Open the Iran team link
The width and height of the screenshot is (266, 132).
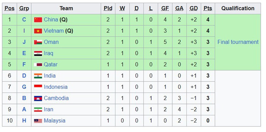pyautogui.click(x=49, y=109)
